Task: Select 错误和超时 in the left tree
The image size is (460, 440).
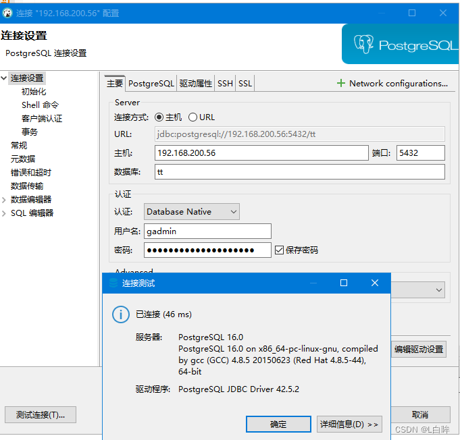Action: point(31,172)
